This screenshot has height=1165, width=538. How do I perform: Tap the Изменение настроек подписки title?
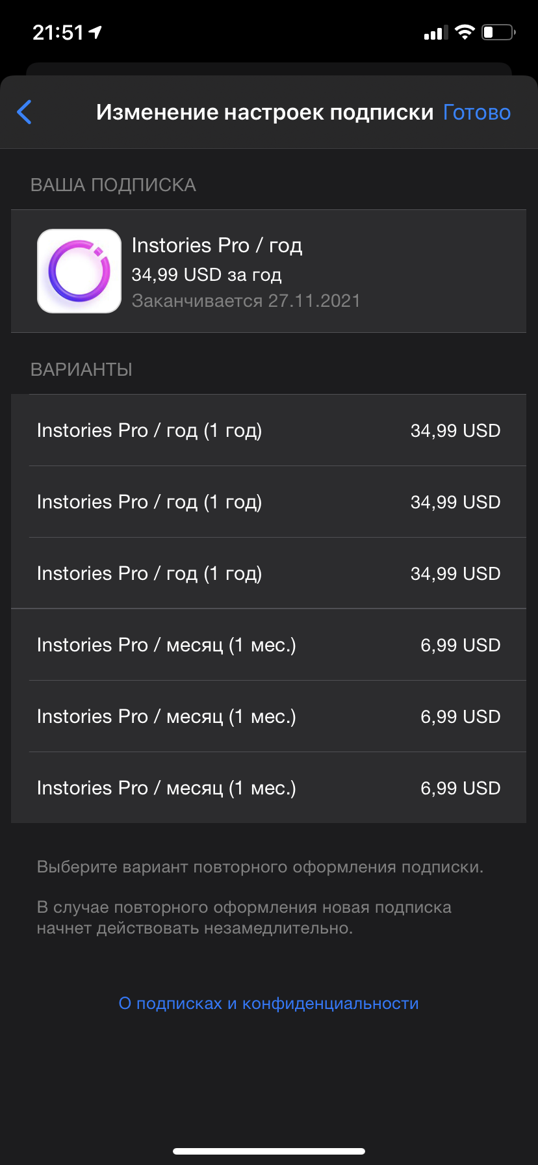coord(264,112)
